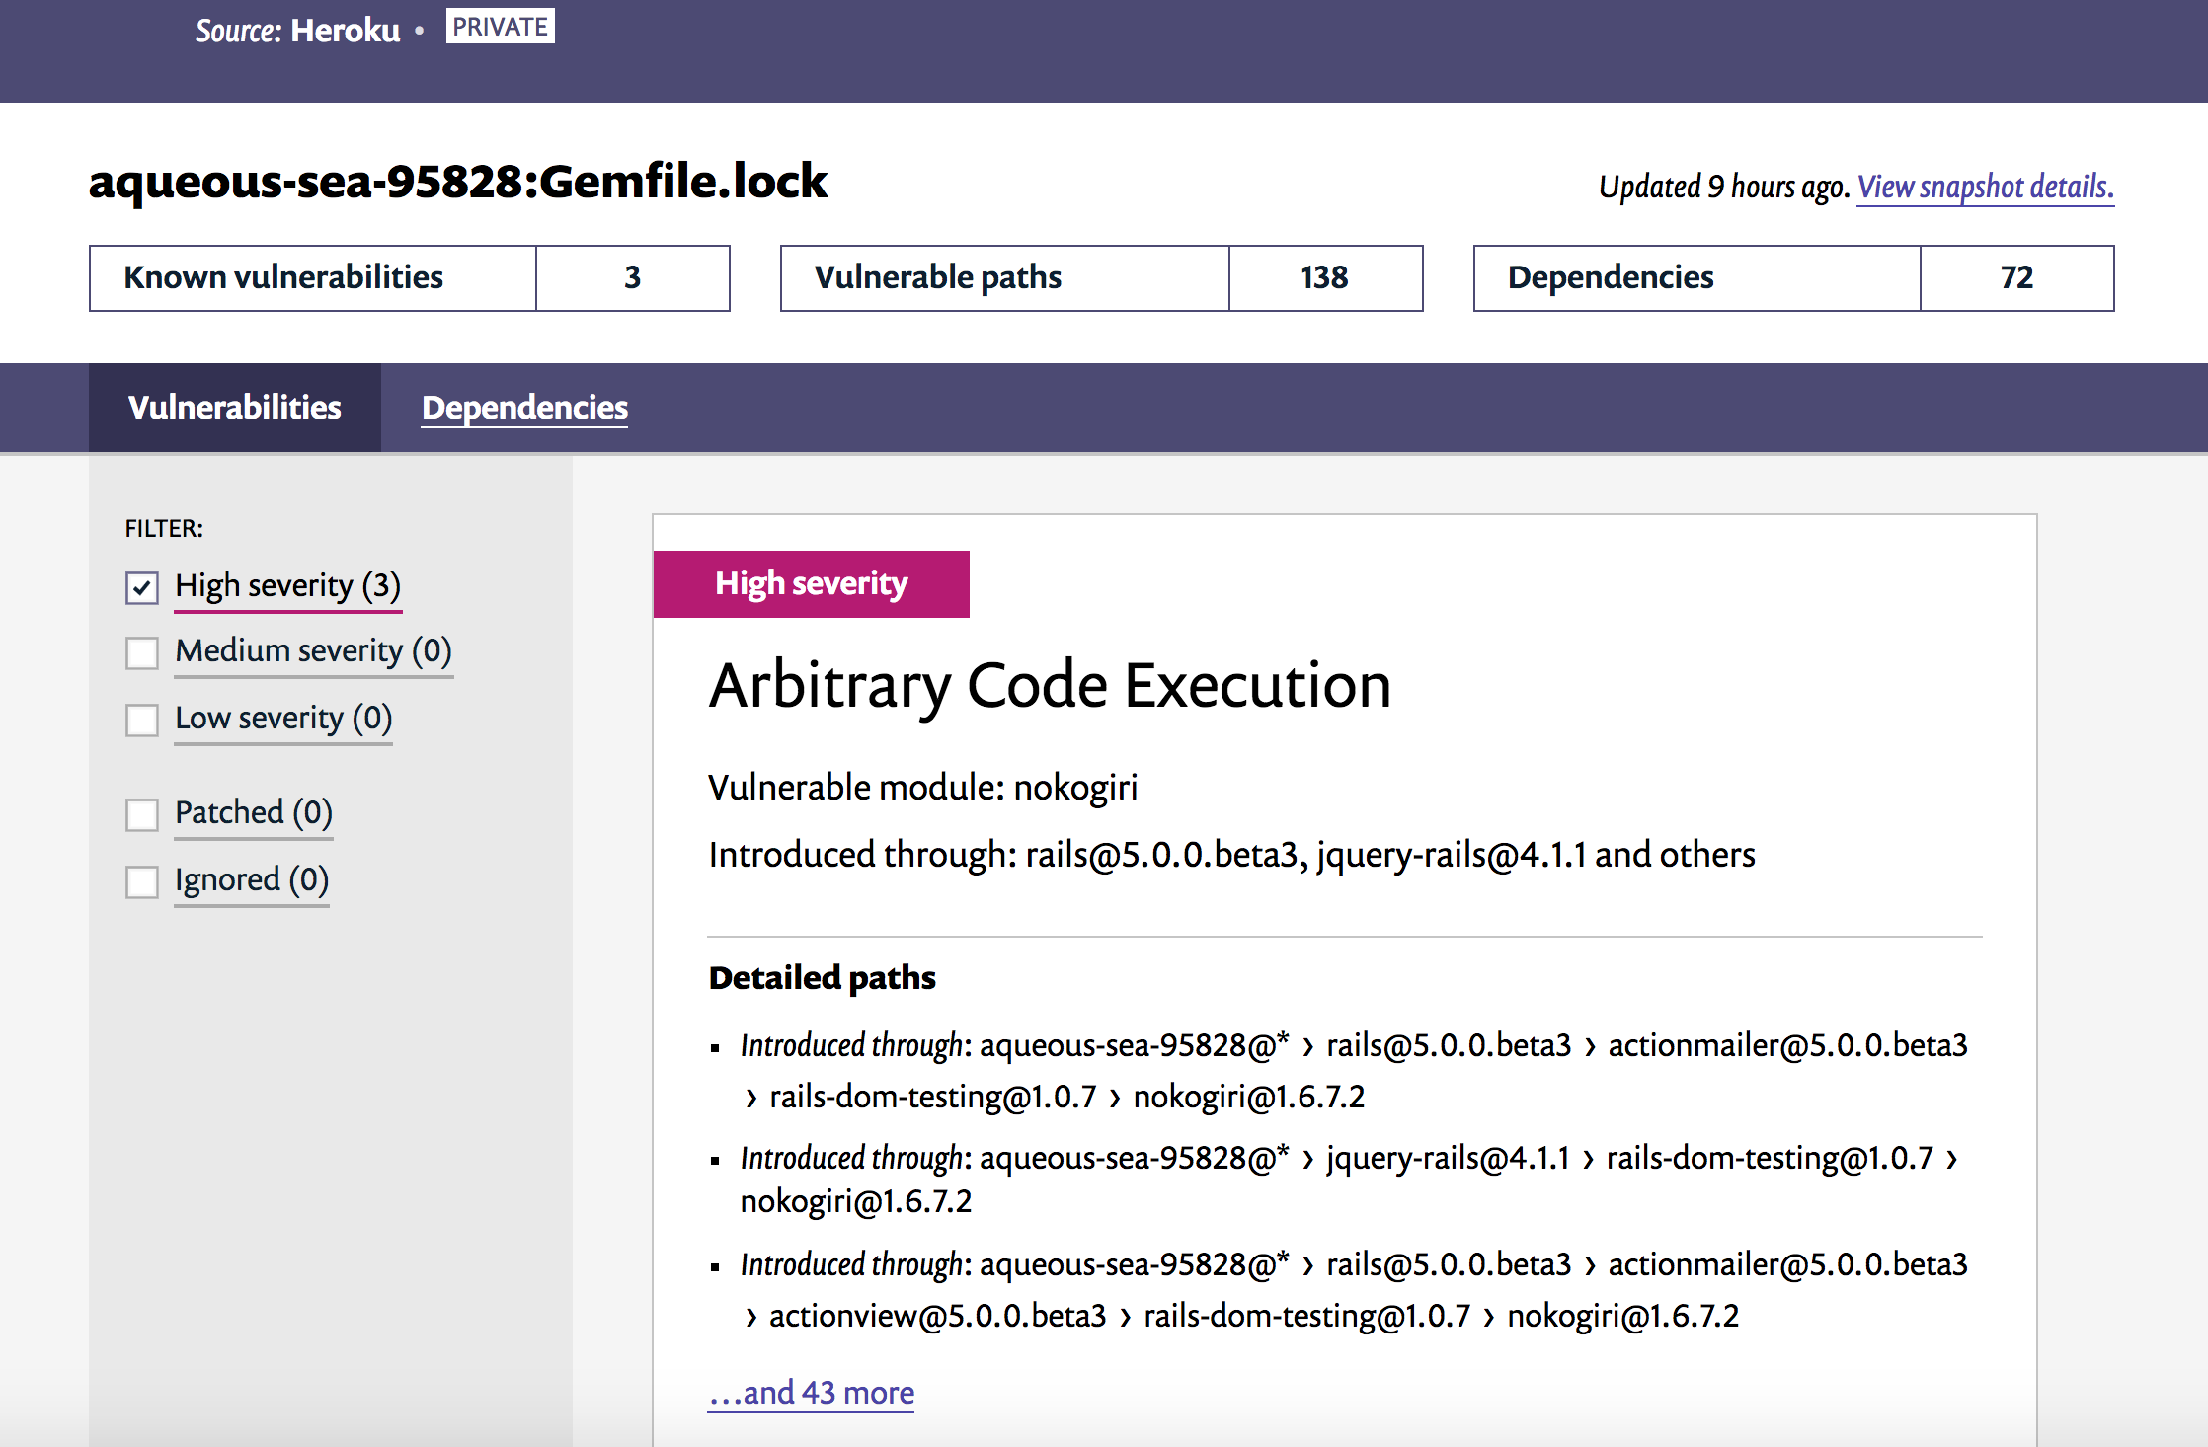Open View snapshot details link
The width and height of the screenshot is (2208, 1447).
point(1985,187)
